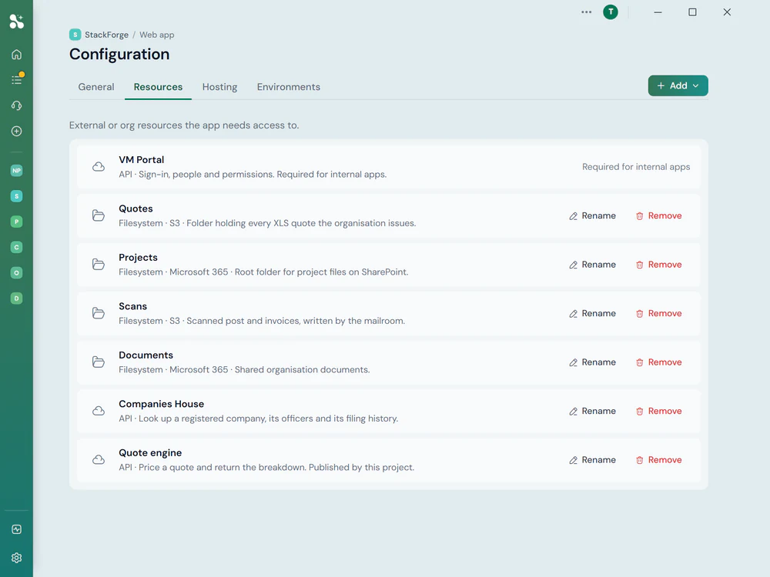The width and height of the screenshot is (770, 577).
Task: Click StackForge breadcrumb link
Action: tap(106, 35)
